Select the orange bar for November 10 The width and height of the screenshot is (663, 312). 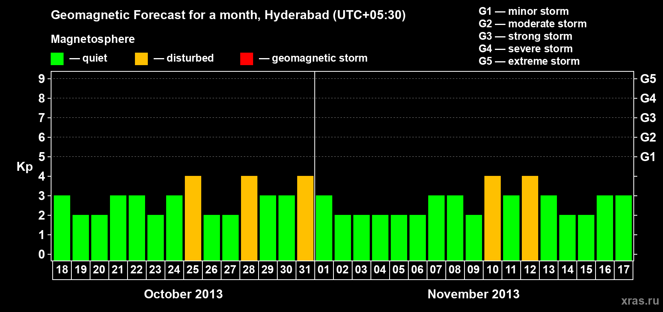coord(493,218)
